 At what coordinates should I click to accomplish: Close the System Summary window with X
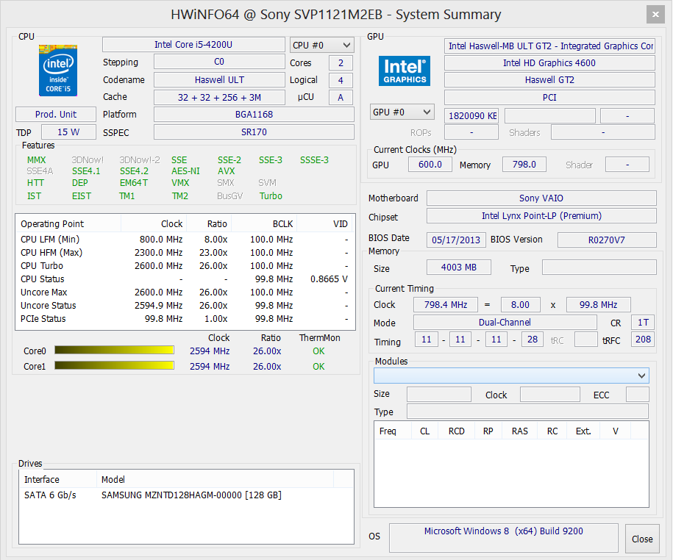coord(655,14)
